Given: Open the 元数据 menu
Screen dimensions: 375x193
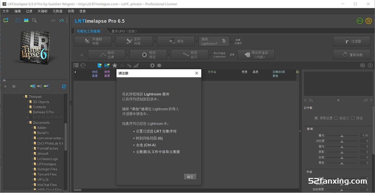Looking at the screenshot, I should tap(57, 11).
